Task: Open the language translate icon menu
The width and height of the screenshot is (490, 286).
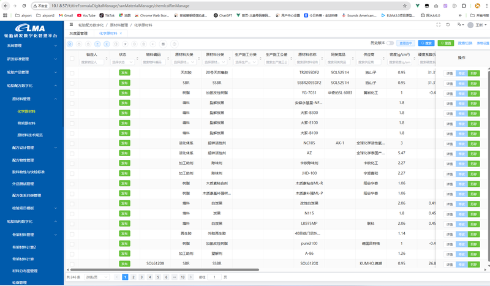Action: [x=461, y=24]
